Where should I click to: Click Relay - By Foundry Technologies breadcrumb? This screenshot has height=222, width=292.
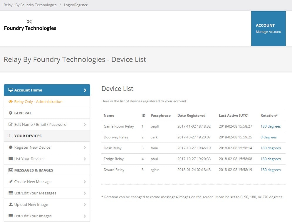[30, 5]
